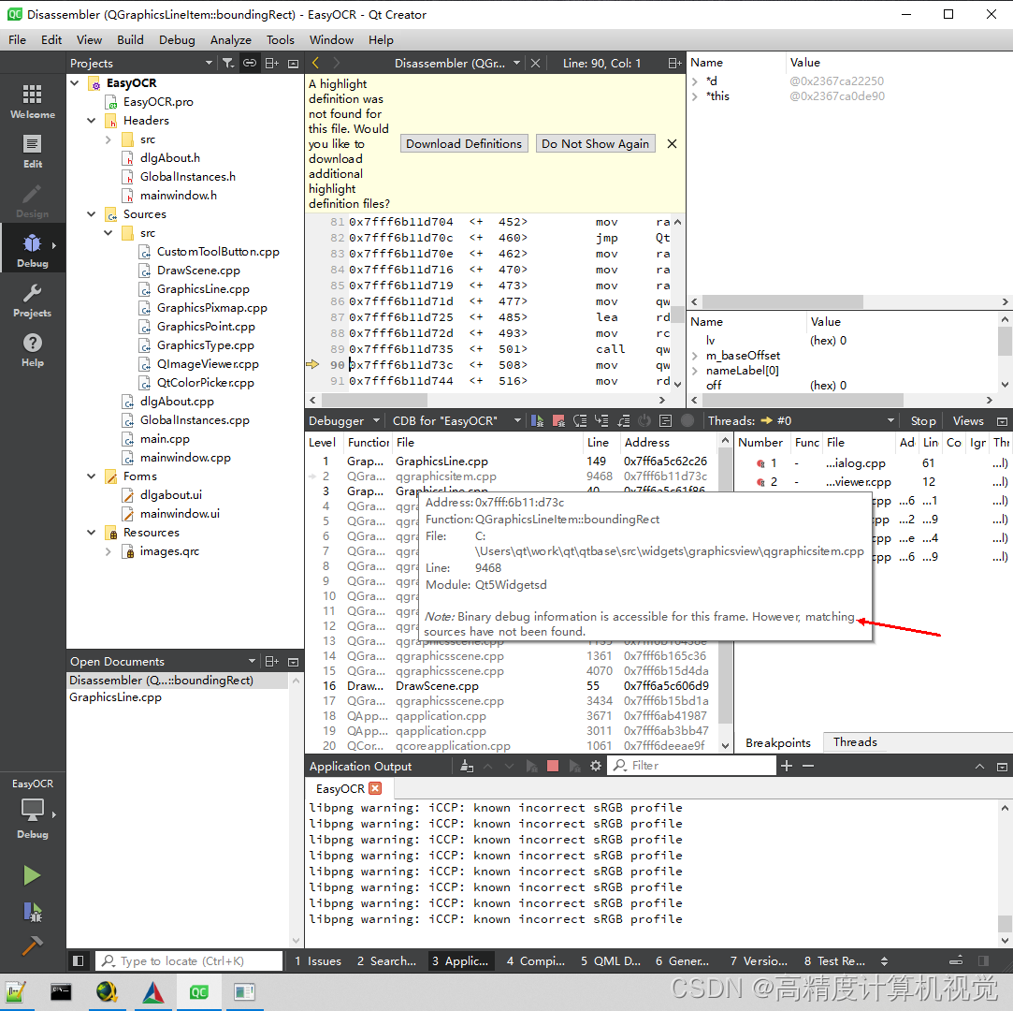Screen dimensions: 1013x1011
Task: Open the CDB for "EasyOCR" dropdown
Action: point(456,421)
